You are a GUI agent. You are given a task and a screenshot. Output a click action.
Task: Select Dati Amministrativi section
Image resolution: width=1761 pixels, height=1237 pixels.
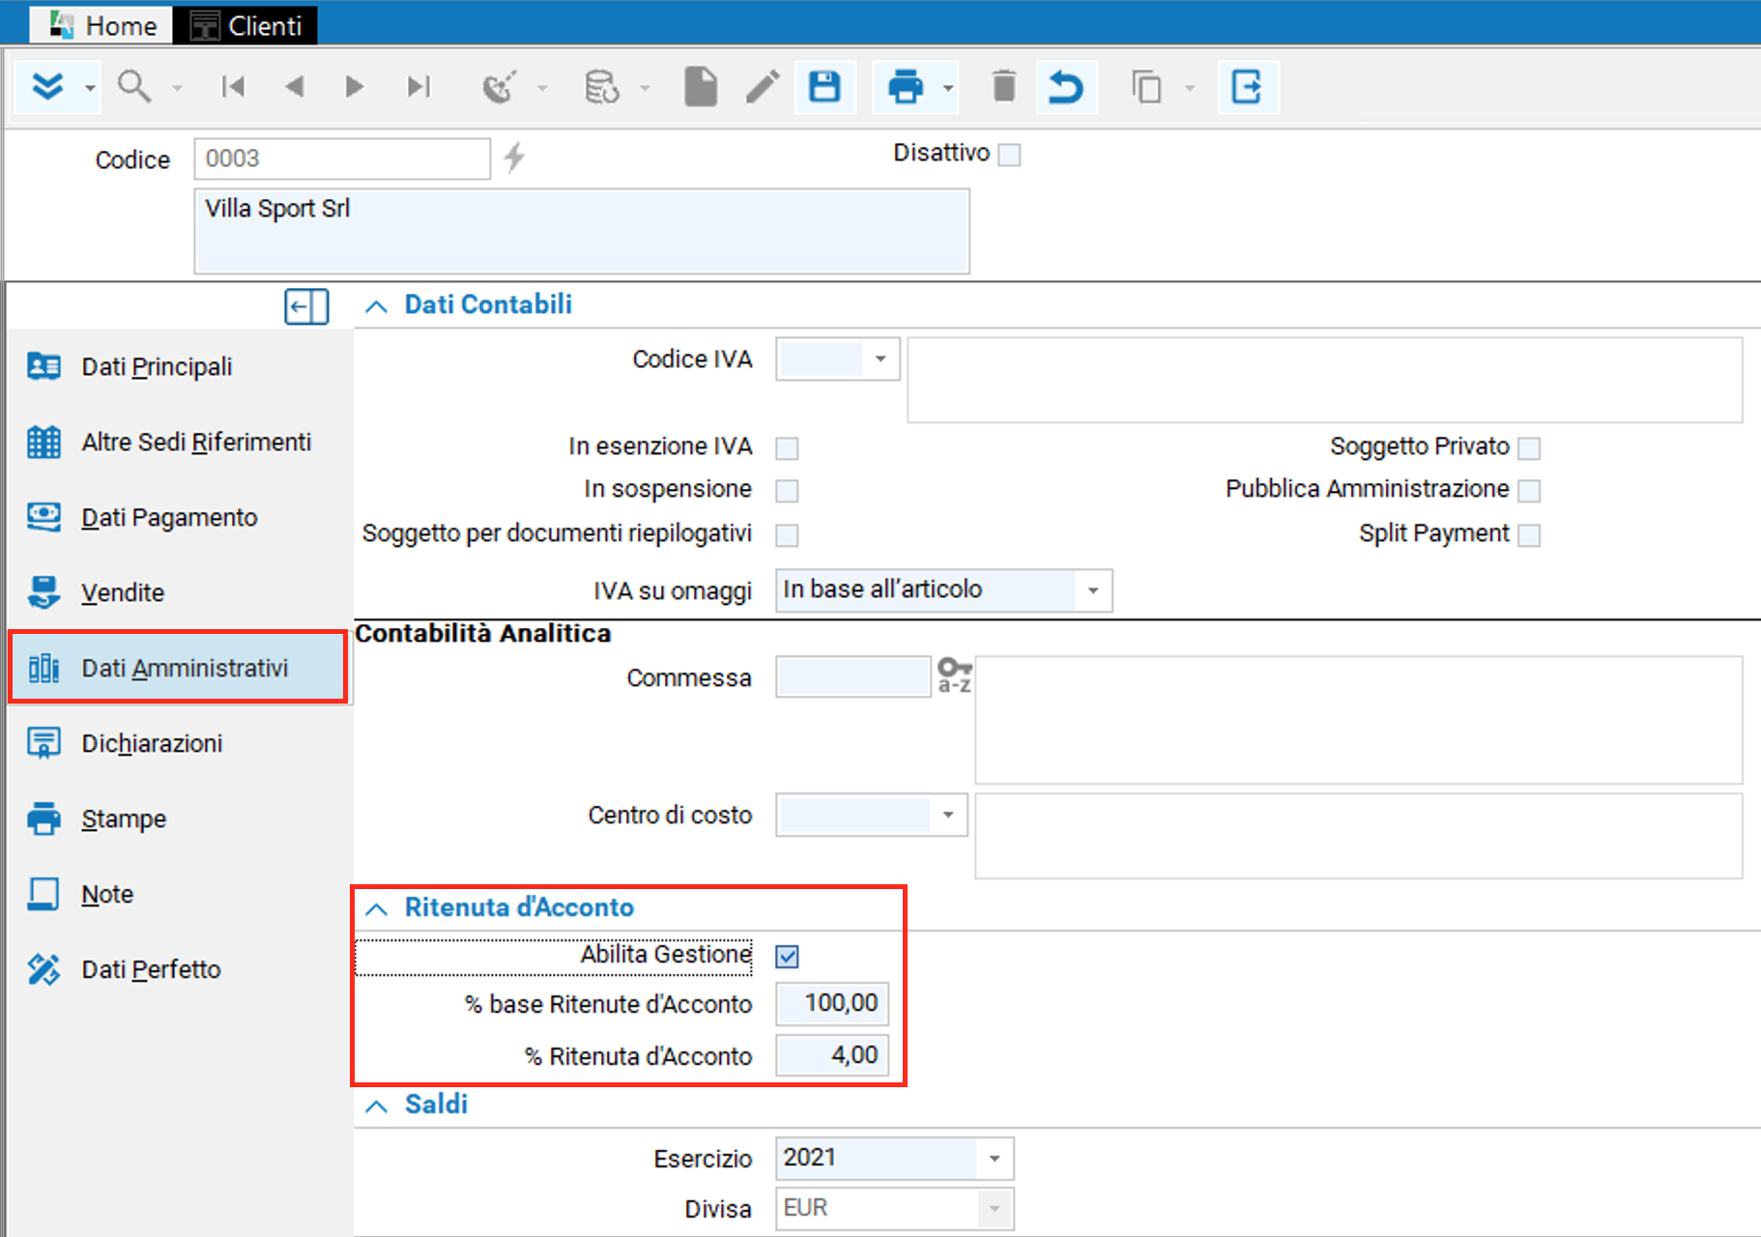tap(179, 668)
